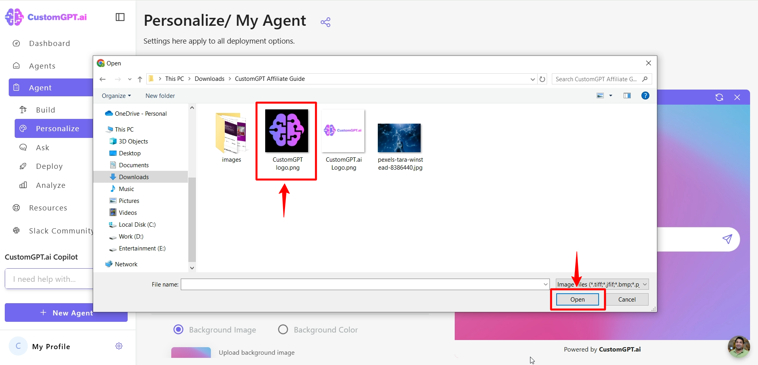
Task: Click This PC in the address path
Action: point(174,79)
